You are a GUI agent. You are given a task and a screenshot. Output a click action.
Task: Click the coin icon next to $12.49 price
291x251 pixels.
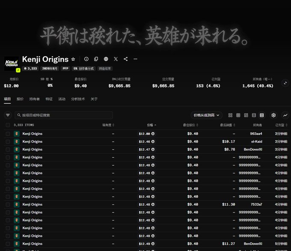(153, 244)
